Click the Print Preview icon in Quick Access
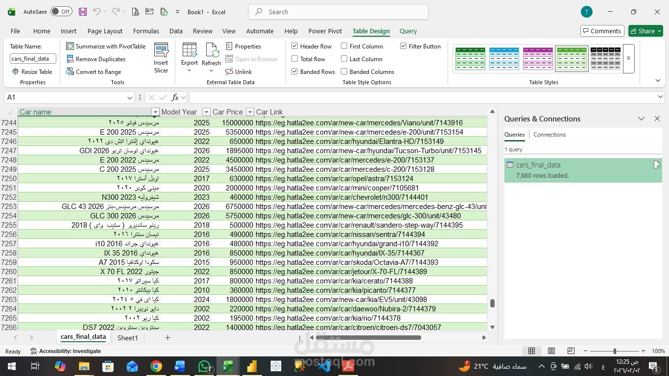This screenshot has width=669, height=376. 135,12
